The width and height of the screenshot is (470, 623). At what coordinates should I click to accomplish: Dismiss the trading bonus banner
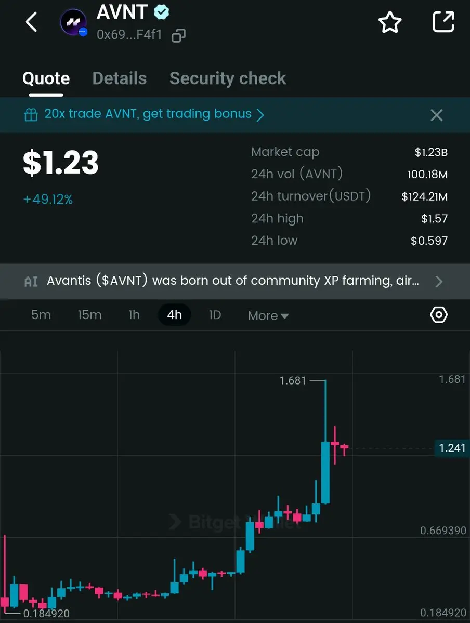(437, 115)
